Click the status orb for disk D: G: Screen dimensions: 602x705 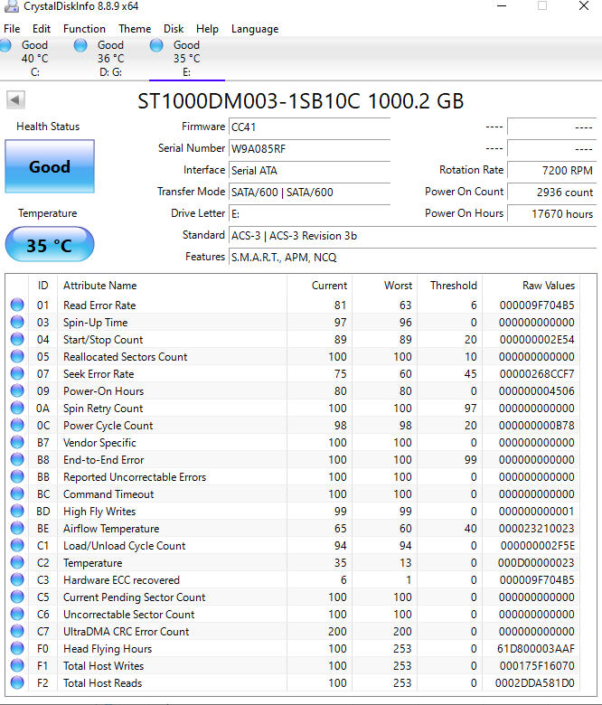pyautogui.click(x=80, y=45)
